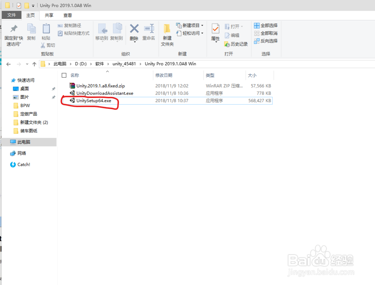This screenshot has height=285, width=375.
Task: Open Desktop (桌面) in navigation pane
Action: 21,89
